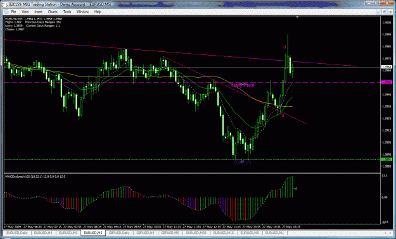This screenshot has width=396, height=239.
Task: Click the chart shift triangle marker
Action: tap(298, 17)
